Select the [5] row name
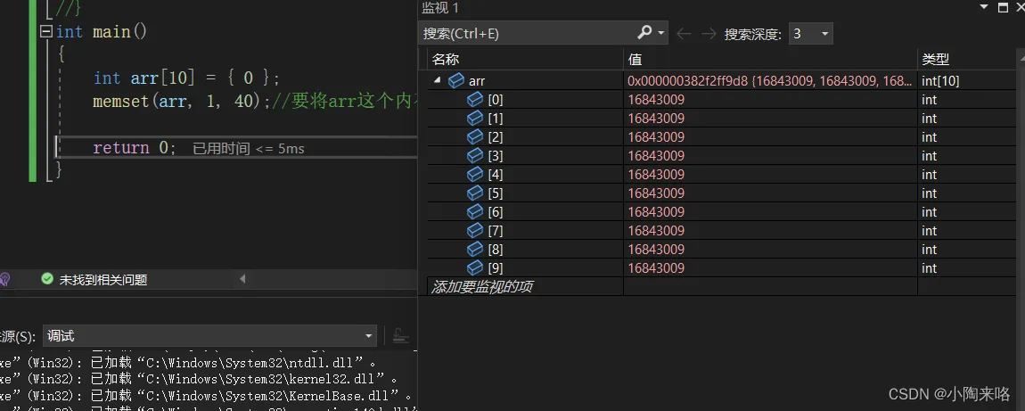Screen dimensions: 1025x411 (496, 193)
